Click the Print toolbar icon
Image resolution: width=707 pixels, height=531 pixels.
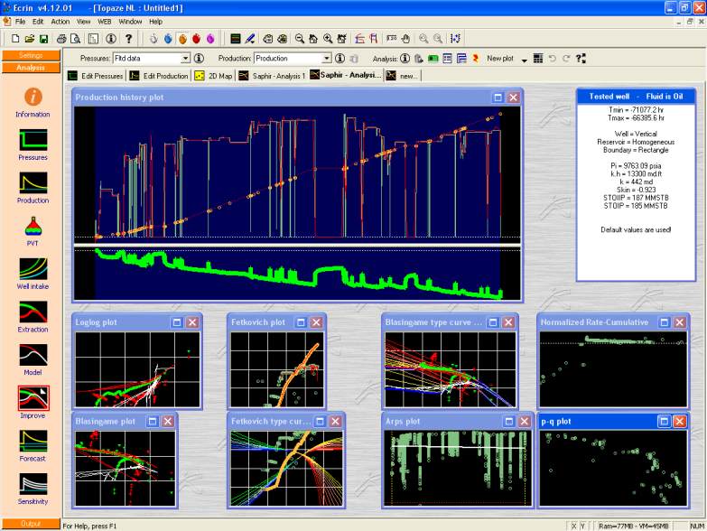click(x=61, y=39)
